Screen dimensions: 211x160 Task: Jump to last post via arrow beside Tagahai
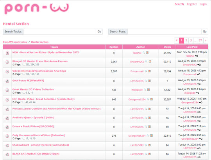click(x=197, y=56)
